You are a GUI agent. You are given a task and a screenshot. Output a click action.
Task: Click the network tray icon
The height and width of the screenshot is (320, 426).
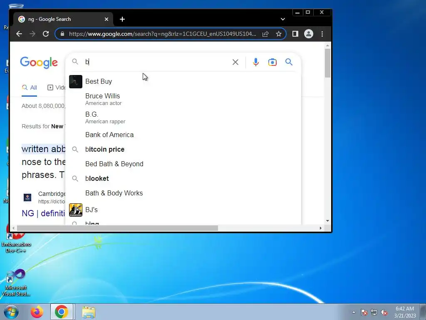click(374, 312)
